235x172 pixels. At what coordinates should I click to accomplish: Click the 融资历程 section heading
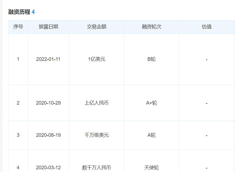pos(19,12)
